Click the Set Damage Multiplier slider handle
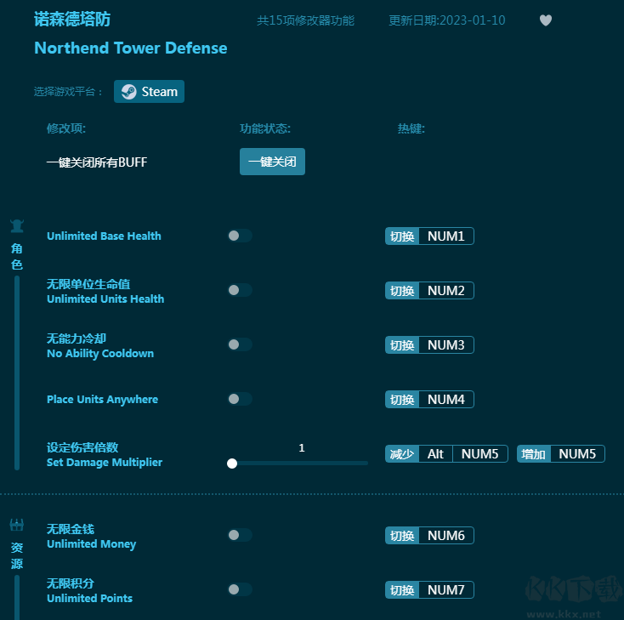Image resolution: width=624 pixels, height=620 pixels. tap(232, 464)
